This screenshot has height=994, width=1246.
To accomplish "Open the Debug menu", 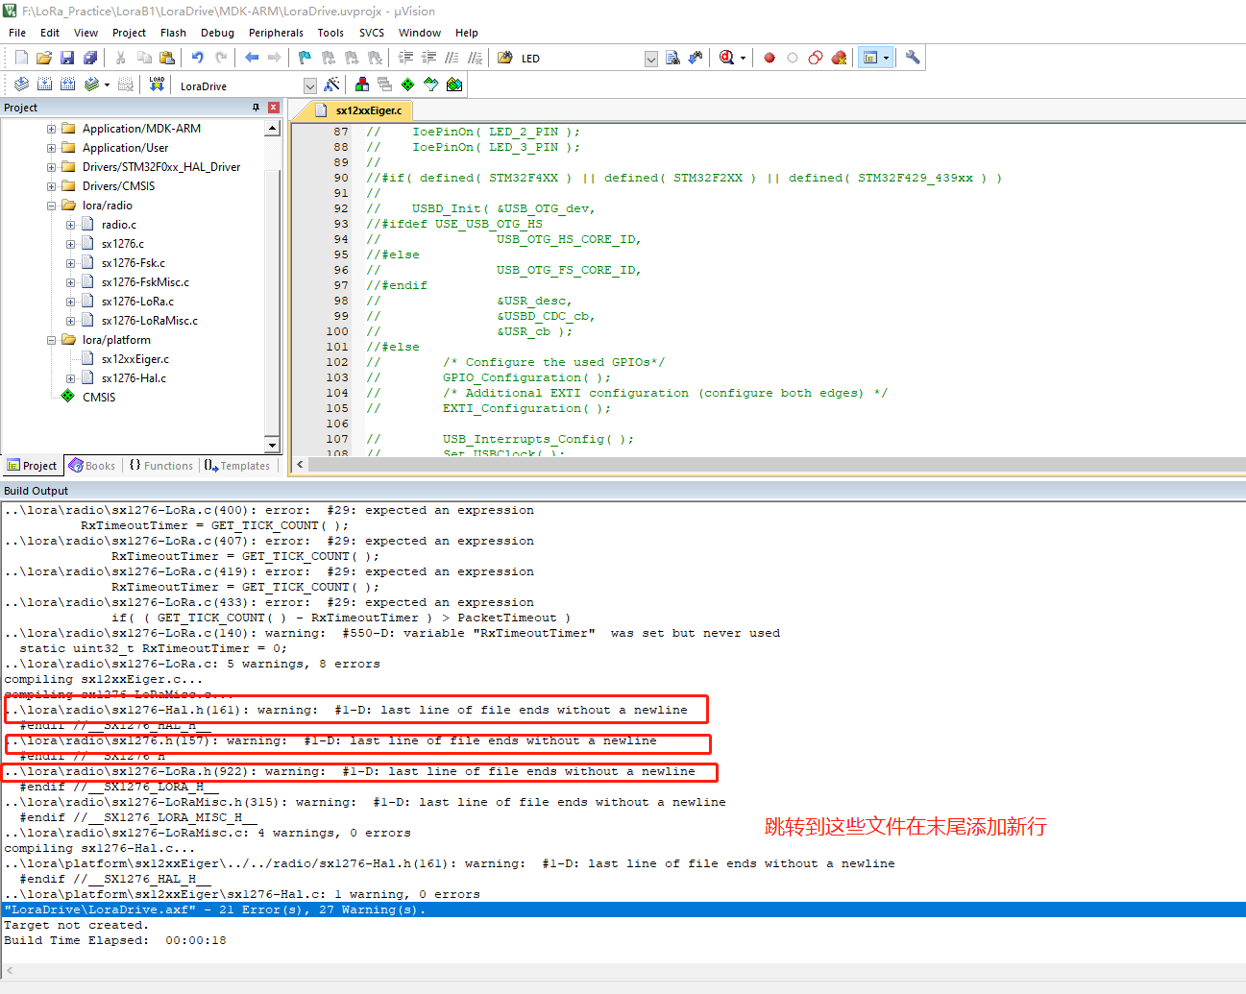I will tap(217, 33).
